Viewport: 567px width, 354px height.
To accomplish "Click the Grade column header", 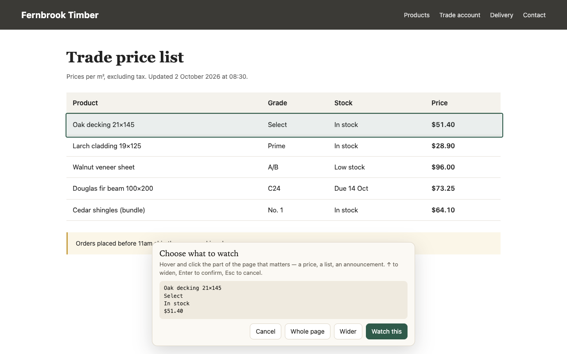I will (295, 103).
